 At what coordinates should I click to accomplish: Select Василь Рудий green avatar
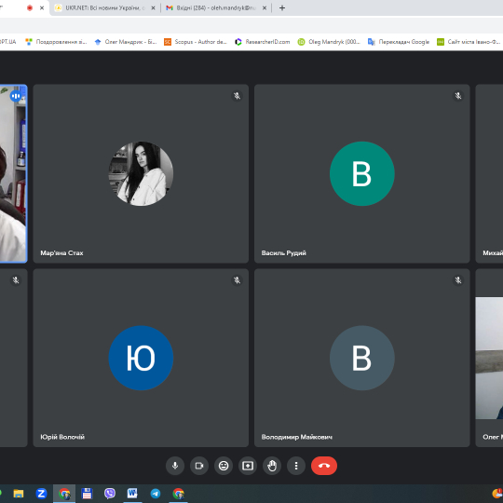coord(361,173)
